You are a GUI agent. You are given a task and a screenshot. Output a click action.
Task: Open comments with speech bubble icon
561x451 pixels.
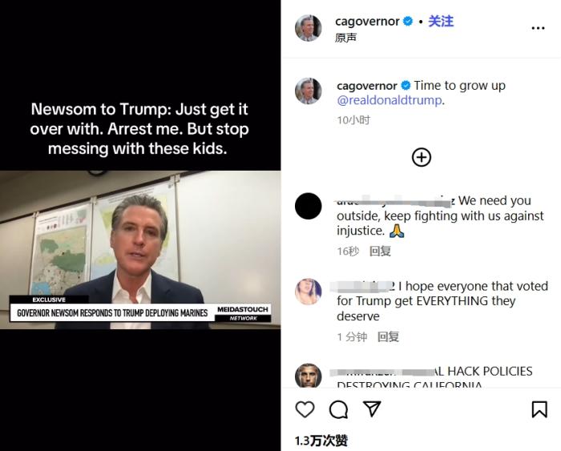coord(338,409)
